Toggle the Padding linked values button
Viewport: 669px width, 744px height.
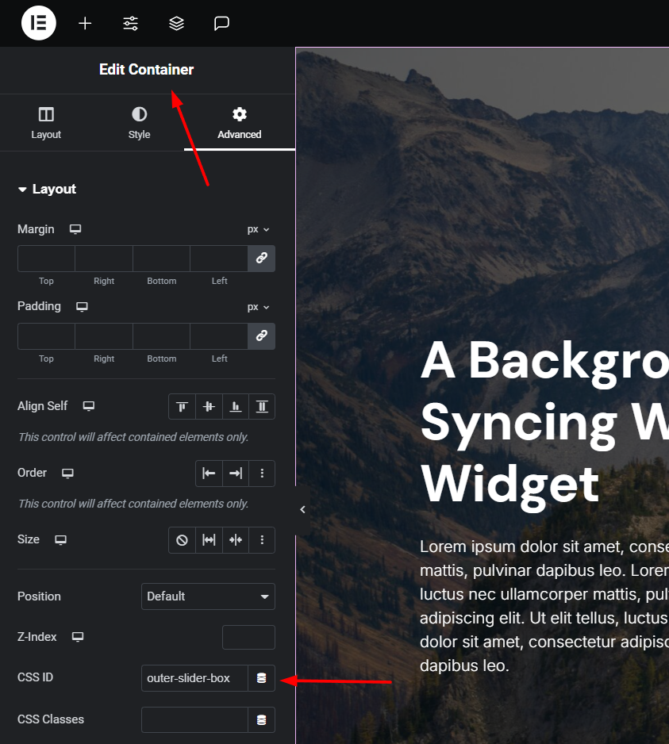tap(261, 336)
